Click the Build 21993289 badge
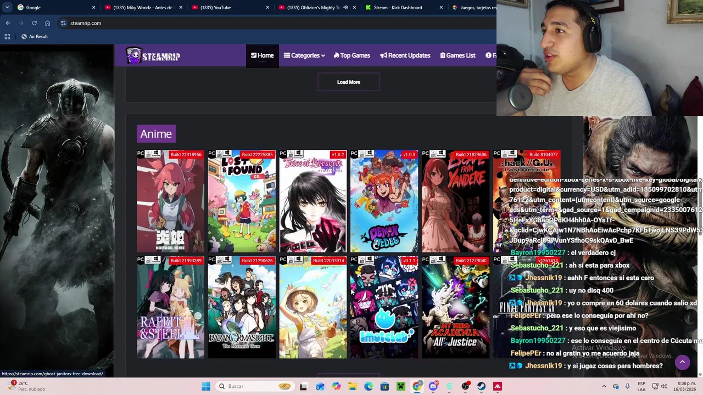This screenshot has height=395, width=703. click(x=186, y=261)
